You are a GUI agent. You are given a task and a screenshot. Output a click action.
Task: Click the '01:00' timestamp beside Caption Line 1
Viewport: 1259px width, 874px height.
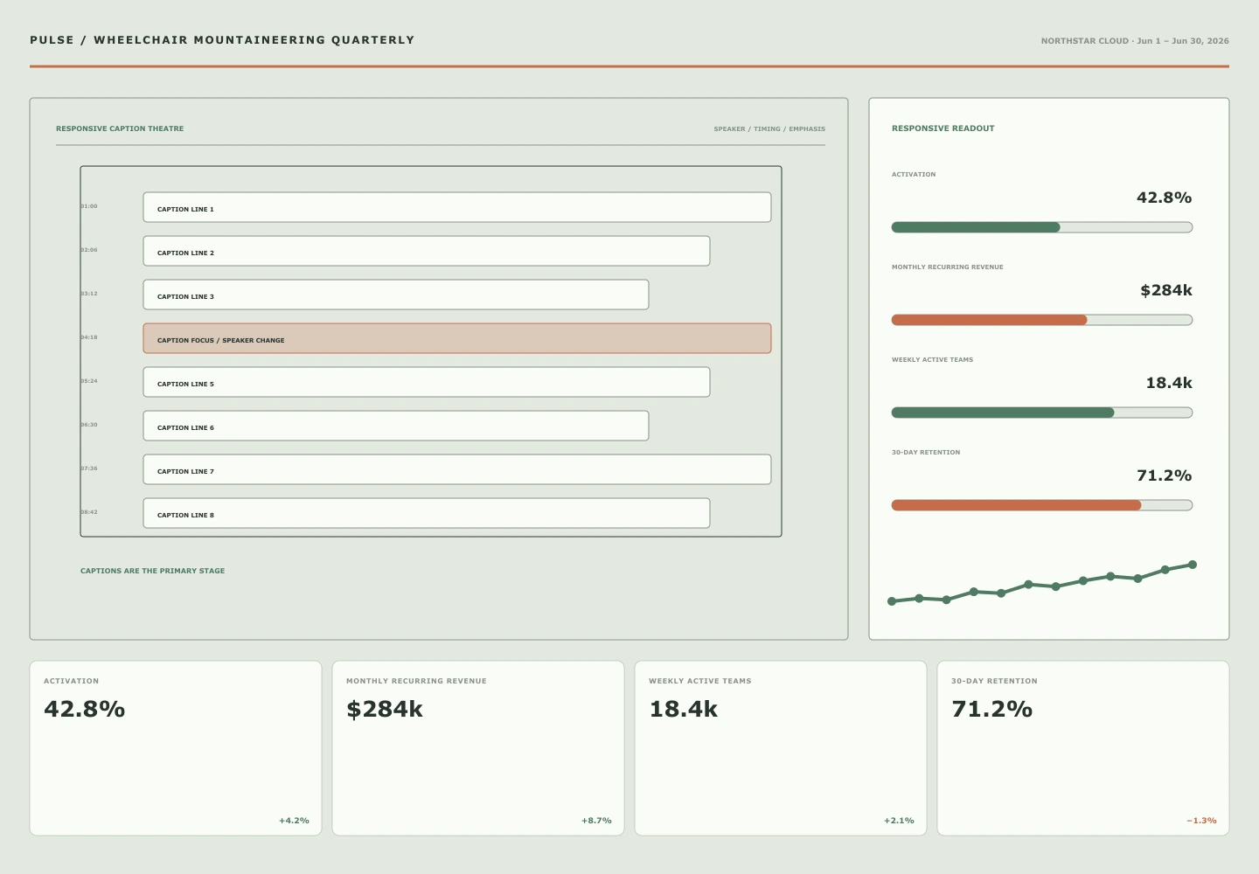[x=89, y=206]
